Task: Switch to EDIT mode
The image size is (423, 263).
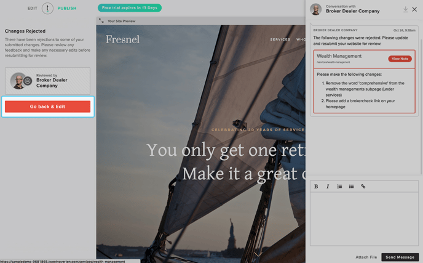Action: pos(33,9)
